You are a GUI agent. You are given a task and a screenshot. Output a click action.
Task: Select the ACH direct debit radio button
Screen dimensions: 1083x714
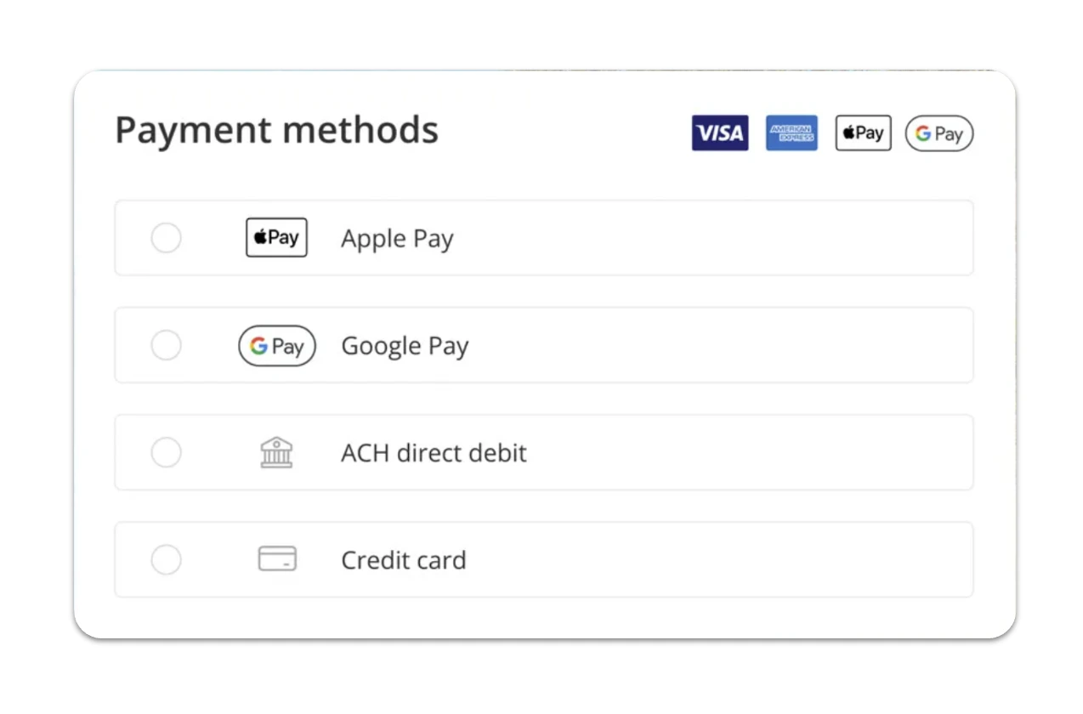point(166,452)
